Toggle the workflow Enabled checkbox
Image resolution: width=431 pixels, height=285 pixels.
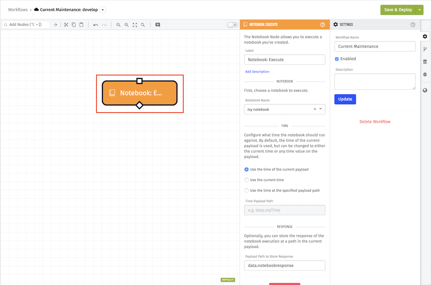point(337,59)
